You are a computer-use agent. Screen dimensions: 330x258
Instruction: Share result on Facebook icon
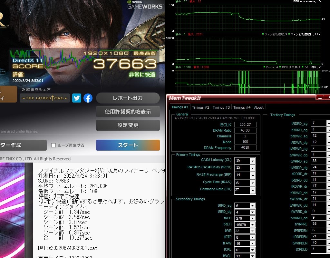88,98
